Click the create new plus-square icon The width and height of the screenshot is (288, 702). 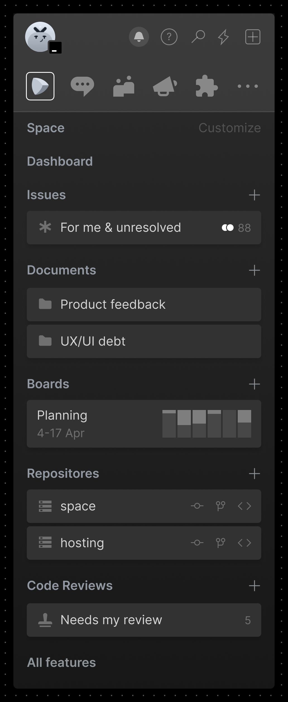pyautogui.click(x=253, y=37)
